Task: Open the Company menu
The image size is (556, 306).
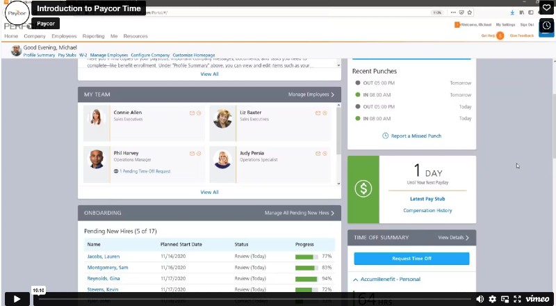Action: (x=35, y=36)
